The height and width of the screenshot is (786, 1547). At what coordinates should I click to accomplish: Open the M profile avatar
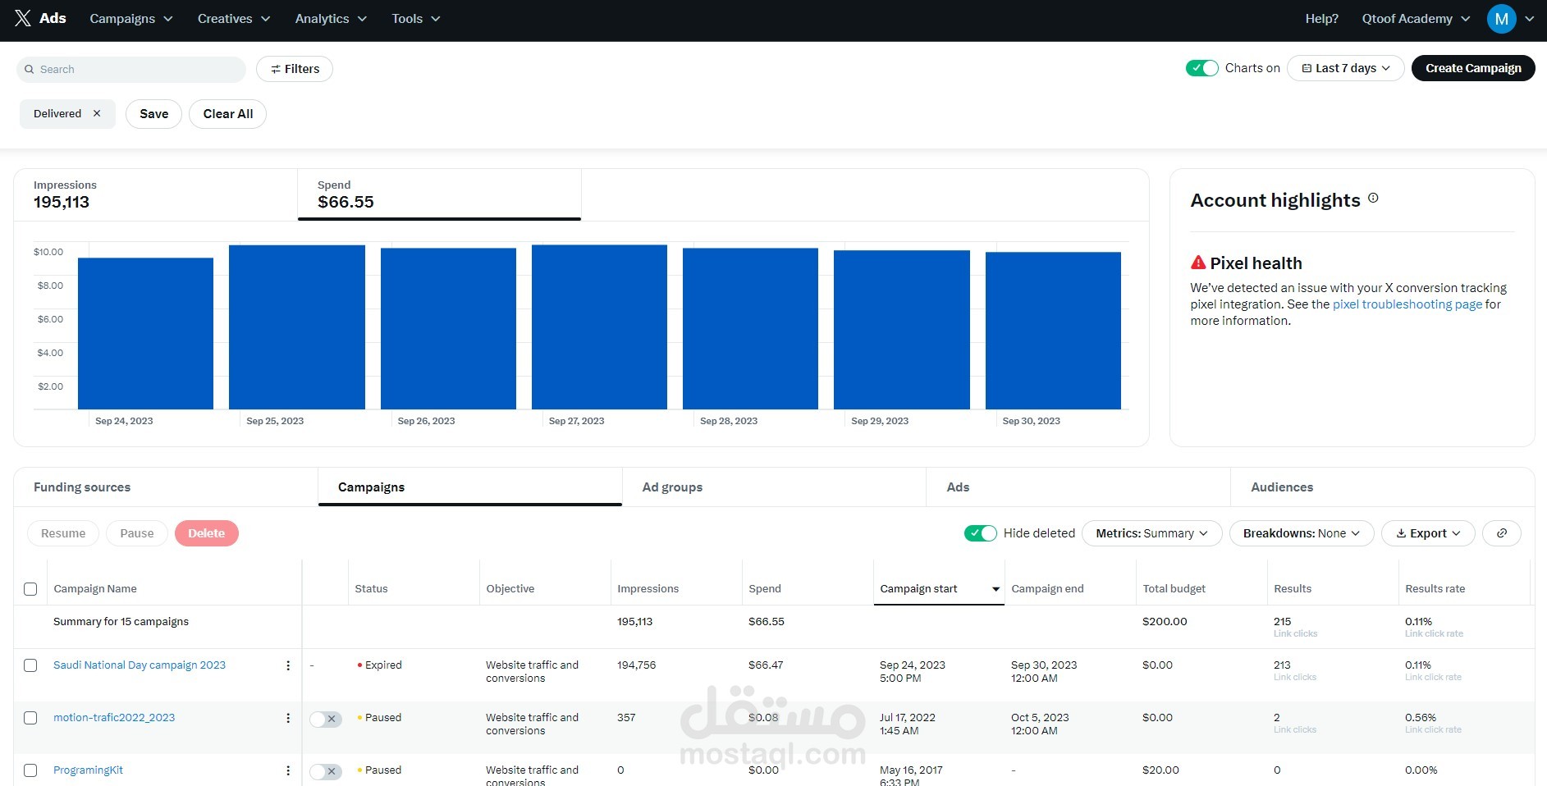click(x=1501, y=19)
